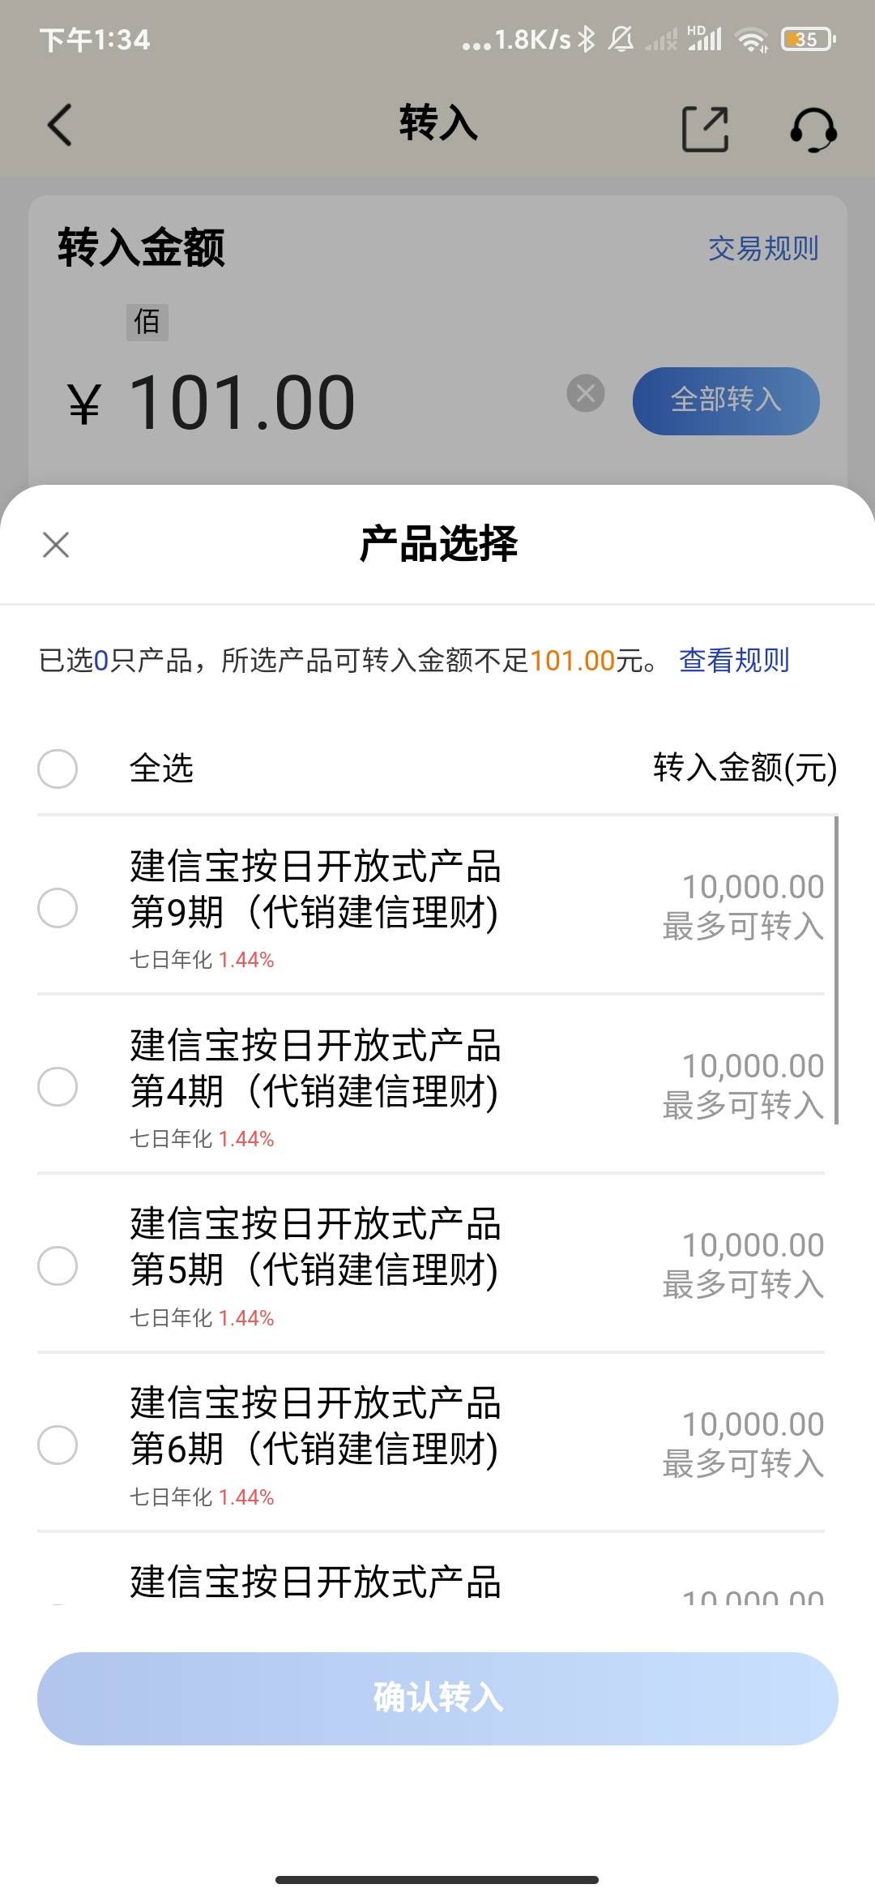Image resolution: width=875 pixels, height=1897 pixels.
Task: Open the 交易规则 link
Action: 763,249
